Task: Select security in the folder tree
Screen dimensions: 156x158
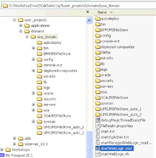Action: 50,99
